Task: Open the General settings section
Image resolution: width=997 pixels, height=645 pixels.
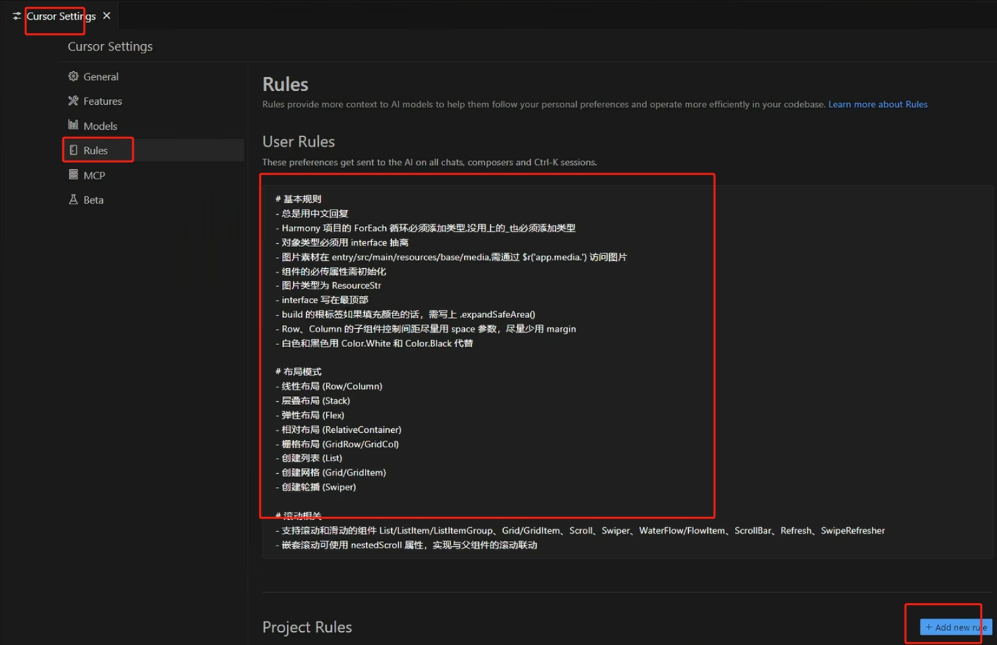Action: click(x=101, y=76)
